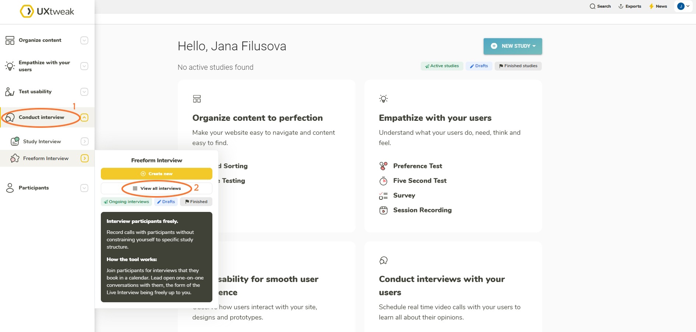The width and height of the screenshot is (696, 332).
Task: Filter interviews by Drafts
Action: pos(166,201)
